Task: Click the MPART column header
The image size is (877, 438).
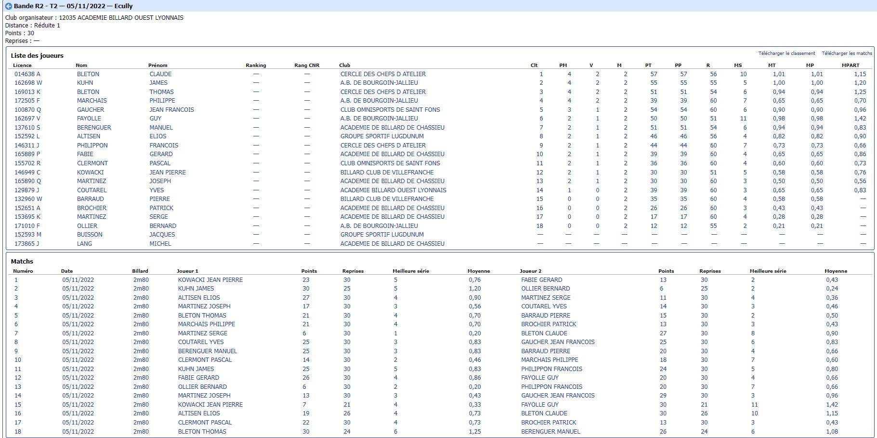Action: (851, 66)
